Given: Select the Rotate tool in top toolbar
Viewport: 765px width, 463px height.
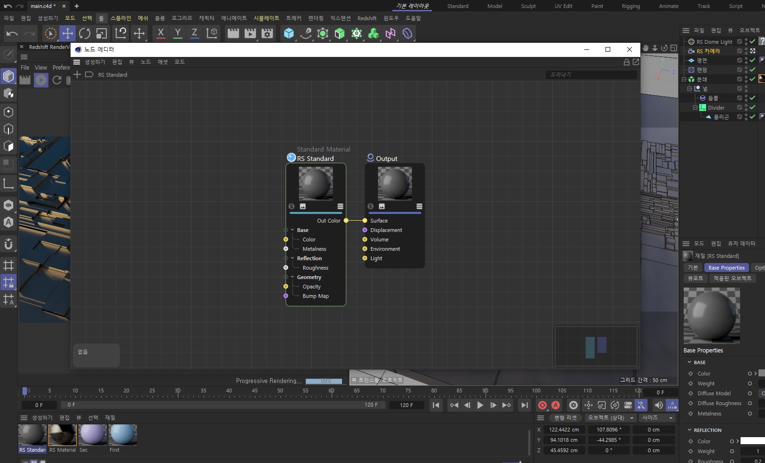Looking at the screenshot, I should tap(85, 33).
